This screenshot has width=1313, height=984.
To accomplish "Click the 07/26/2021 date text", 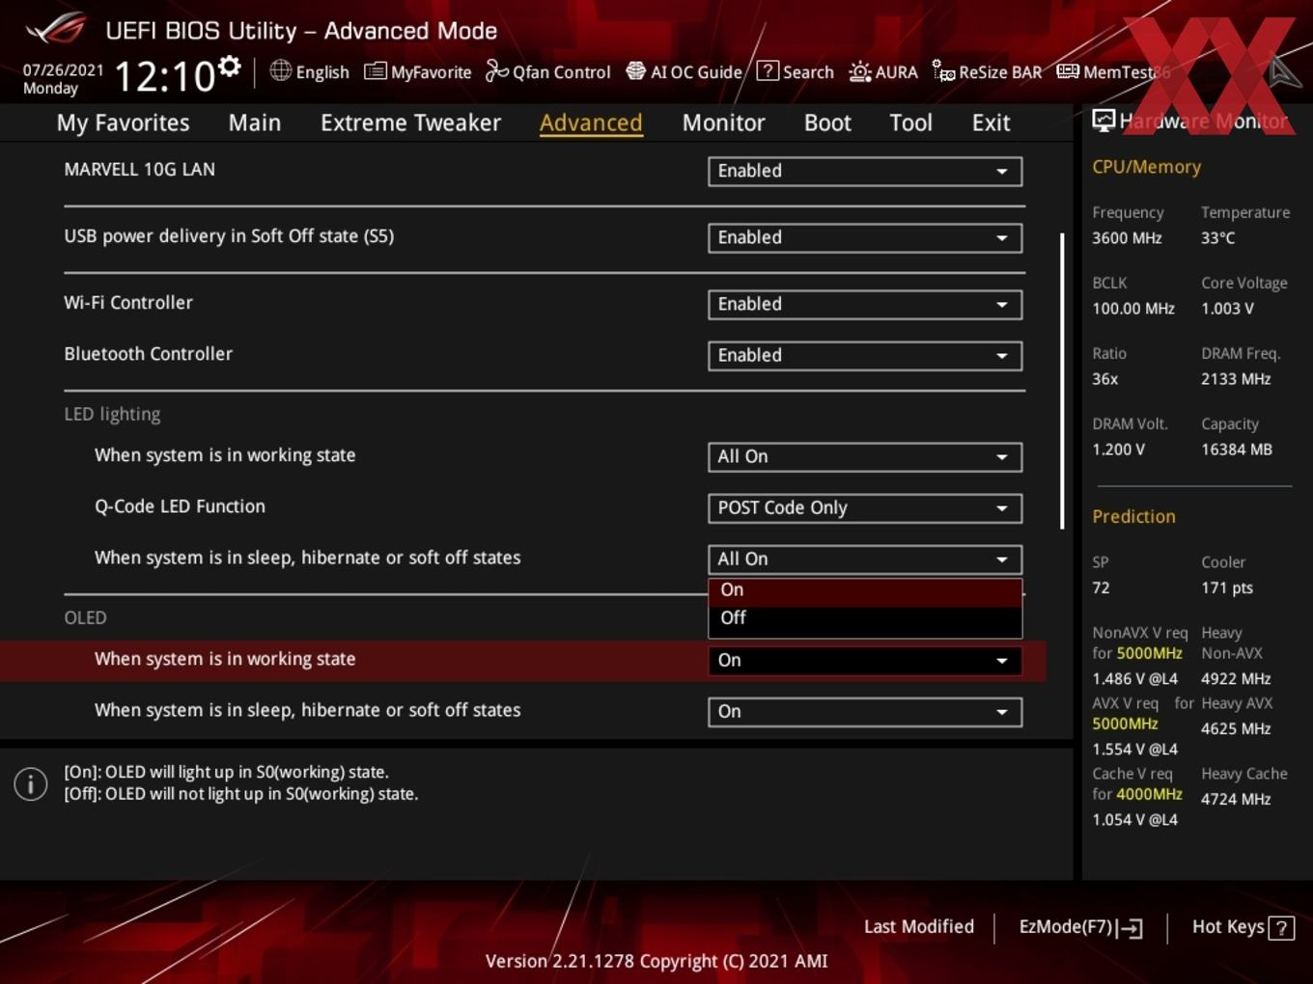I will click(63, 69).
